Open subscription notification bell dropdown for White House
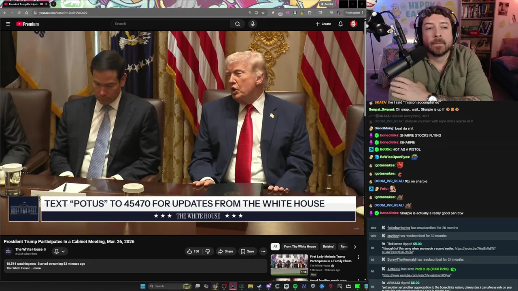 pyautogui.click(x=59, y=251)
